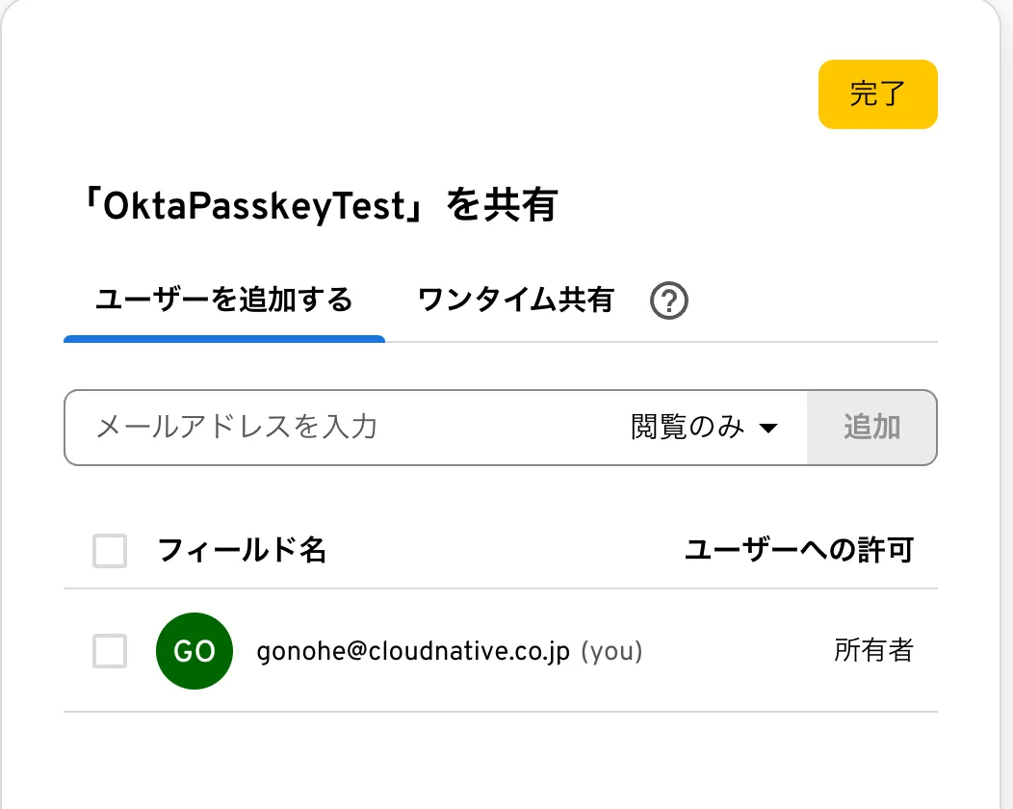1013x809 pixels.
Task: Click the 所有者 permission label
Action: (872, 651)
